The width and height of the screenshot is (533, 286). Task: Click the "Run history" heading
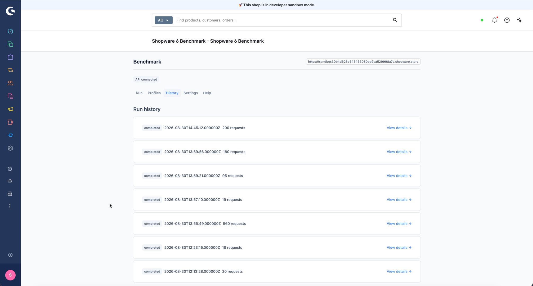147,109
